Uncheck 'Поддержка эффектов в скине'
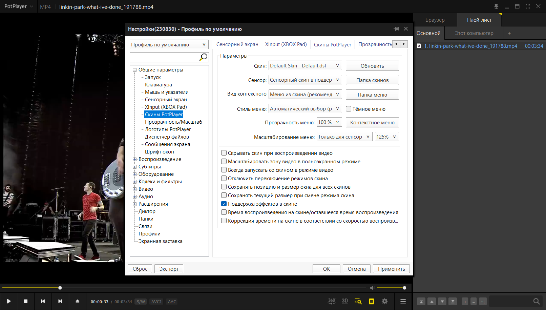This screenshot has width=546, height=310. (224, 204)
